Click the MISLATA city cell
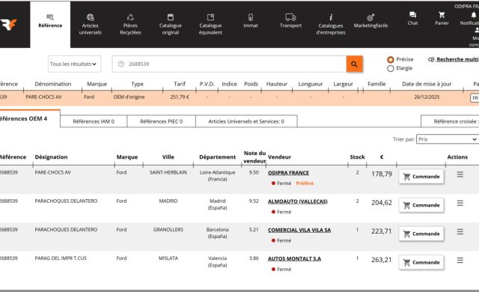The height and width of the screenshot is (292, 479). 168,258
